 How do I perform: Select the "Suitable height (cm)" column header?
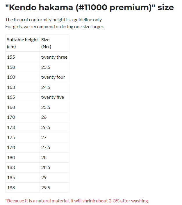(22, 43)
